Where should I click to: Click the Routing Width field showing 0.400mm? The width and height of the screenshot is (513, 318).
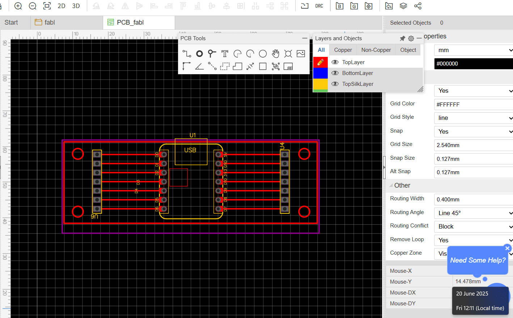pyautogui.click(x=474, y=199)
